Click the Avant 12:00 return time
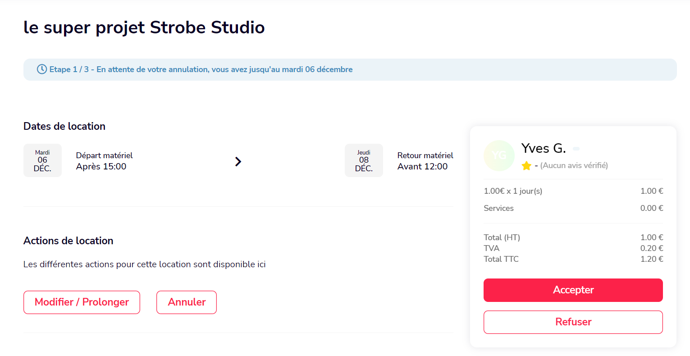The image size is (690, 356). 423,167
